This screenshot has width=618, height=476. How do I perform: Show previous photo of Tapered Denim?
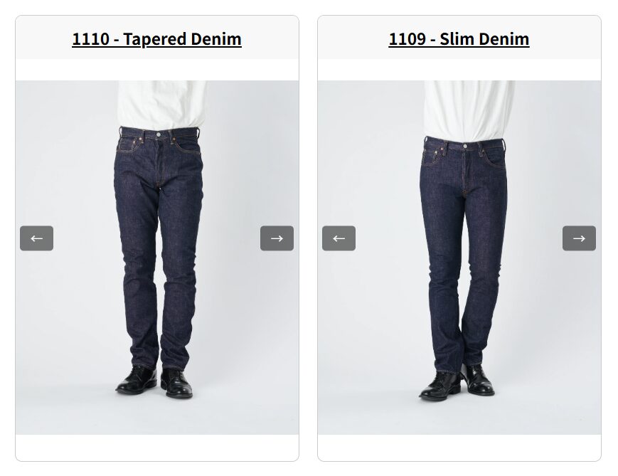(37, 238)
